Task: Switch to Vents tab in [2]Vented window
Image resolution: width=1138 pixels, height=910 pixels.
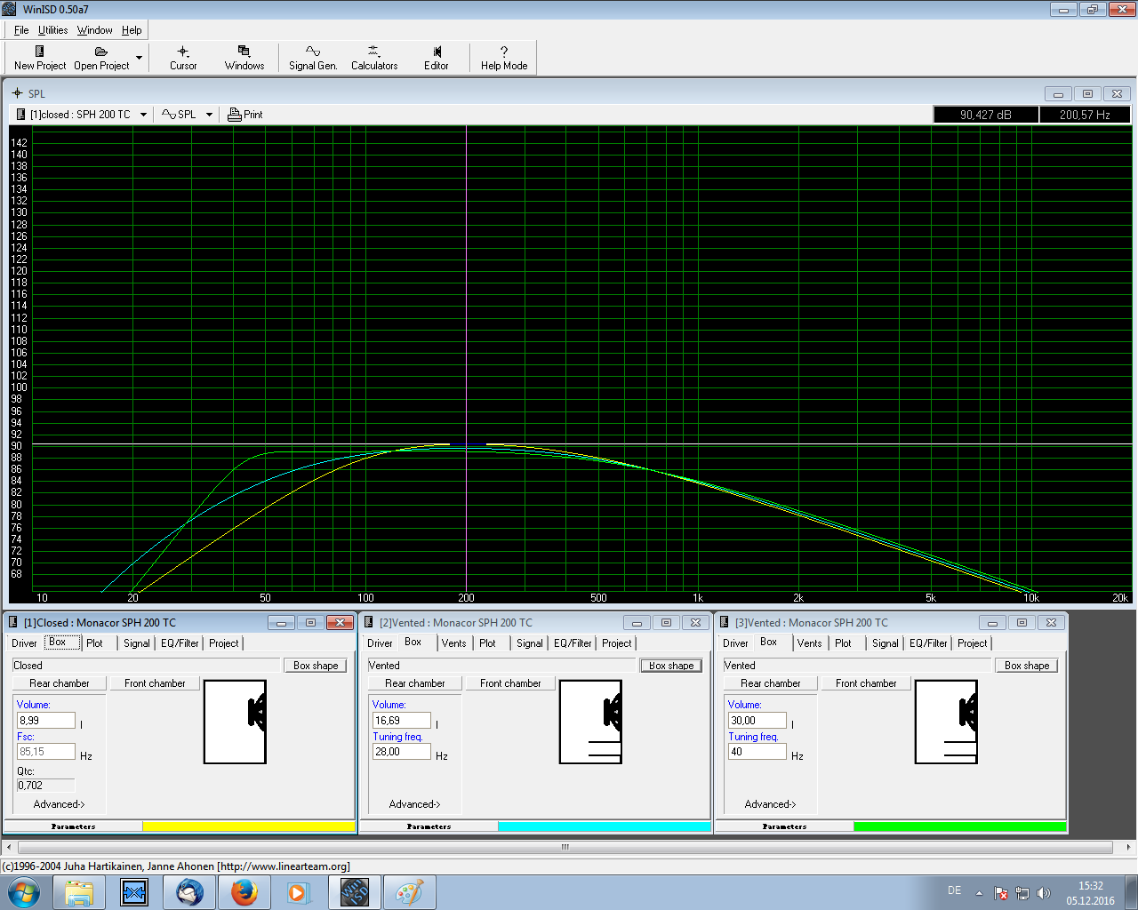Action: point(453,643)
